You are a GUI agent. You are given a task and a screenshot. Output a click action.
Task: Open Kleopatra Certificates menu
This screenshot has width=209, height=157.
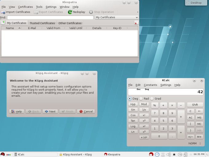(x=25, y=7)
